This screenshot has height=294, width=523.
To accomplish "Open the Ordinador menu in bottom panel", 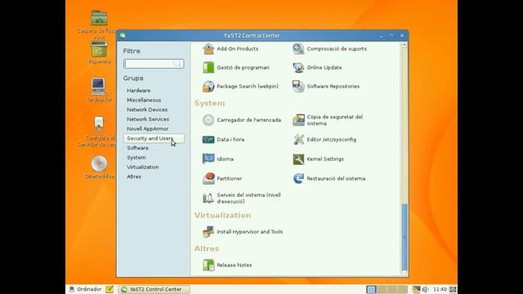I will click(x=85, y=289).
